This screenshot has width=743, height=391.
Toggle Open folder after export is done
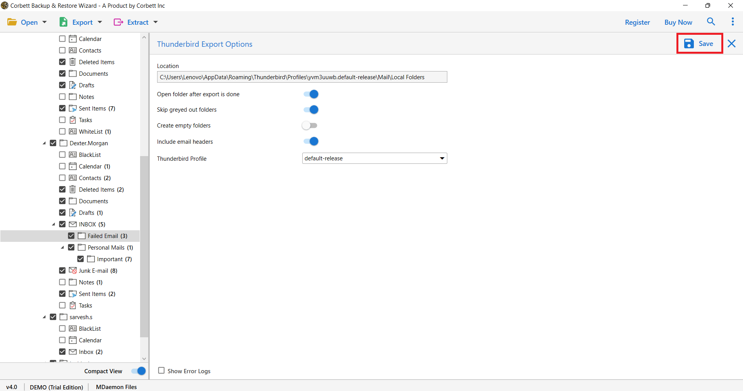click(x=311, y=94)
